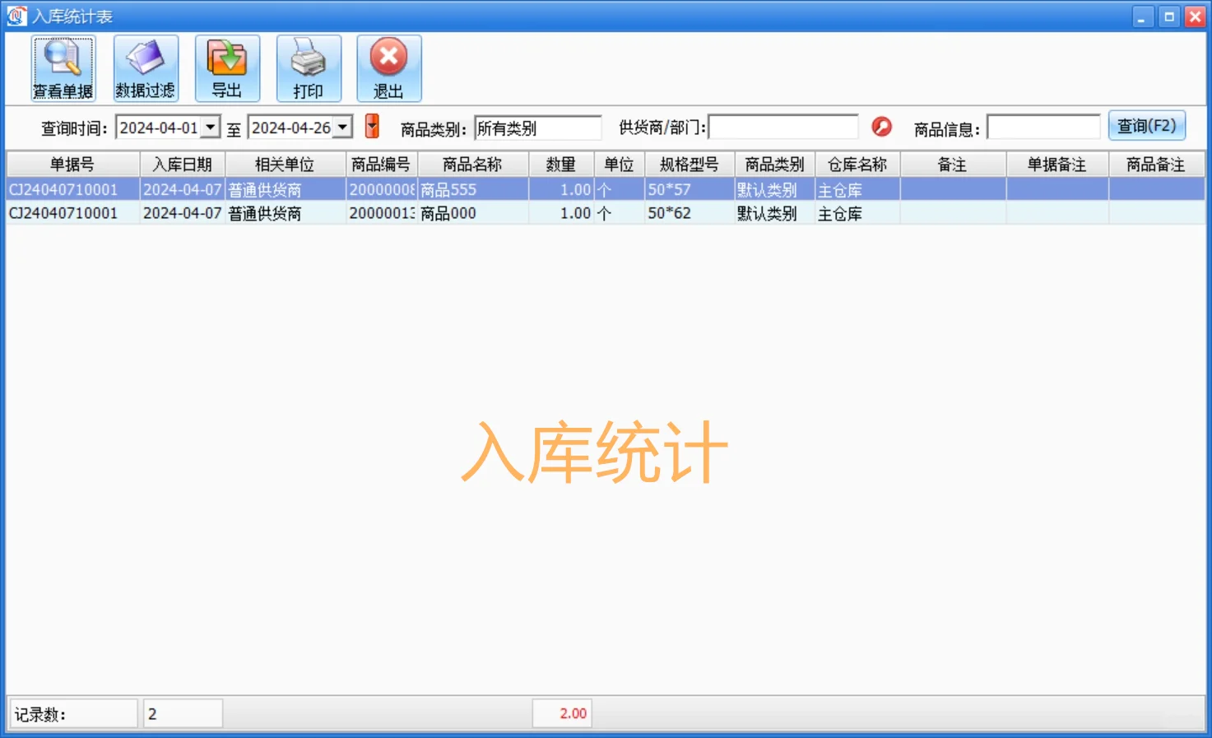Click the 供货商/部门 input box

click(x=783, y=127)
